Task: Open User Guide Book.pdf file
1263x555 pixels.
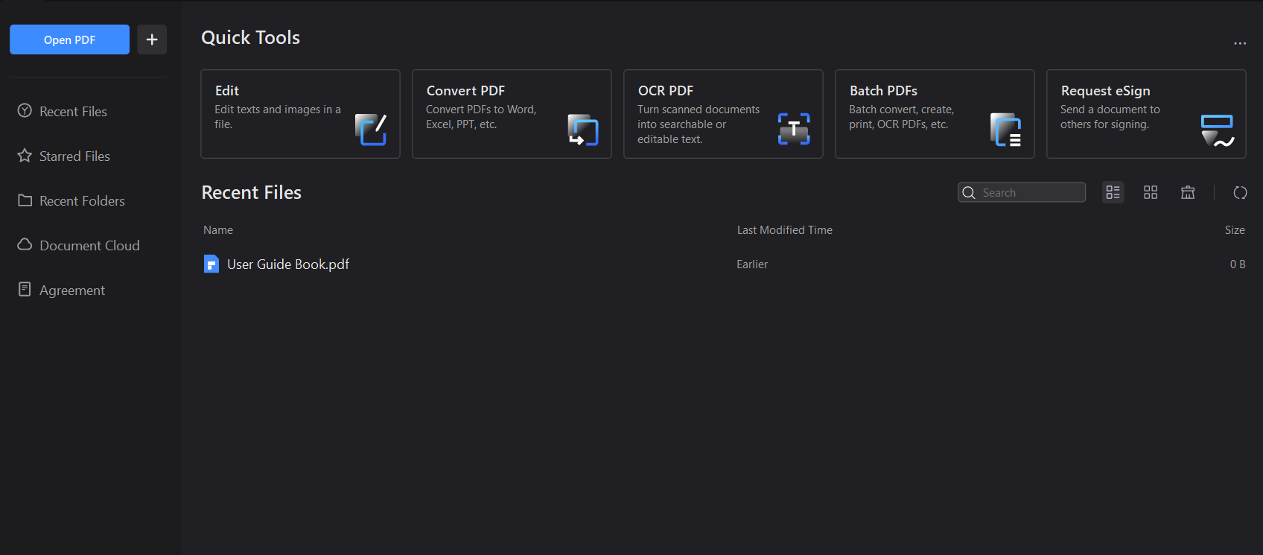Action: (x=288, y=264)
